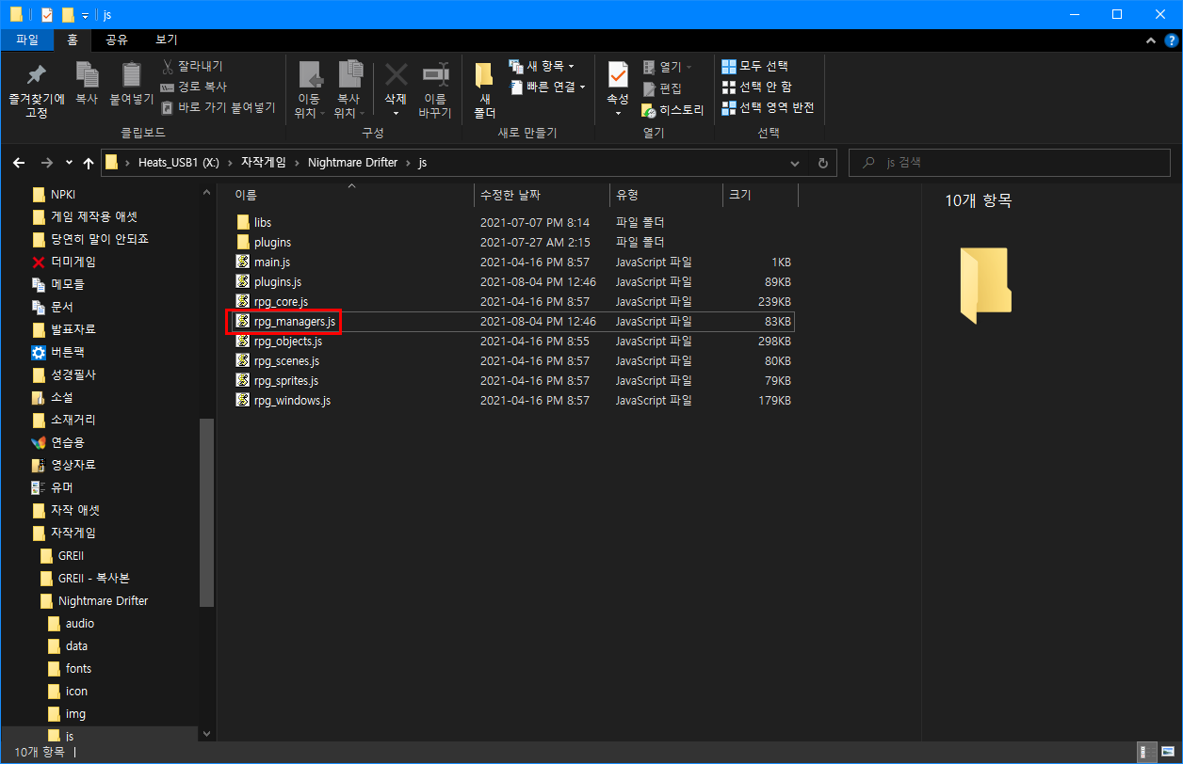Switch to the 공유 ribbon tab
Image resolution: width=1183 pixels, height=764 pixels.
click(x=117, y=40)
